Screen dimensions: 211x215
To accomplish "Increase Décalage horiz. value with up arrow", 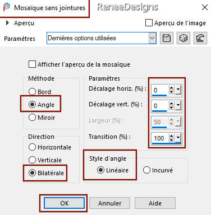I will [172, 88].
